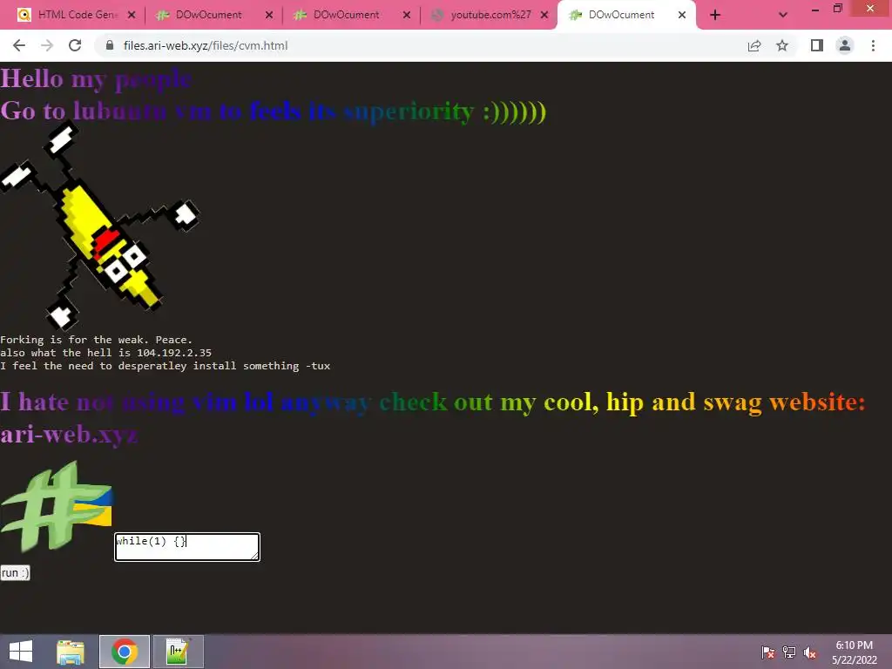This screenshot has height=669, width=892.
Task: Click 'I feel the need to desperatley install' line
Action: (x=165, y=366)
